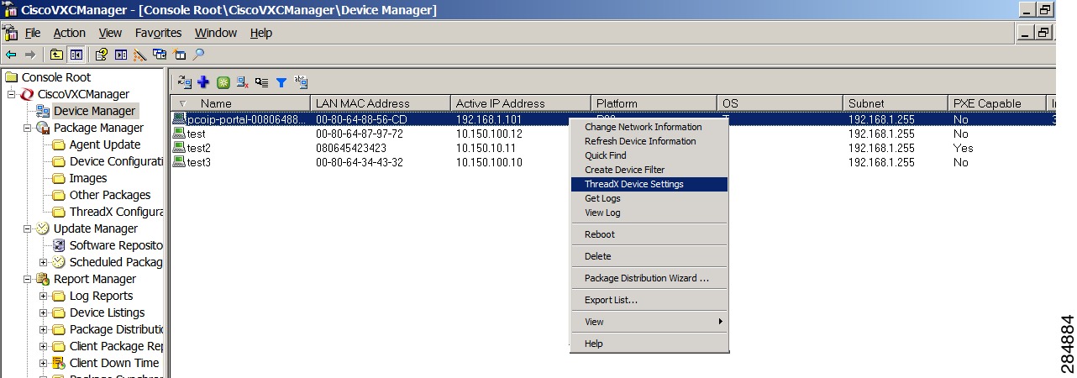Viewport: 1077px width, 378px height.
Task: Sort by PXE Capable column header
Action: pyautogui.click(x=997, y=103)
